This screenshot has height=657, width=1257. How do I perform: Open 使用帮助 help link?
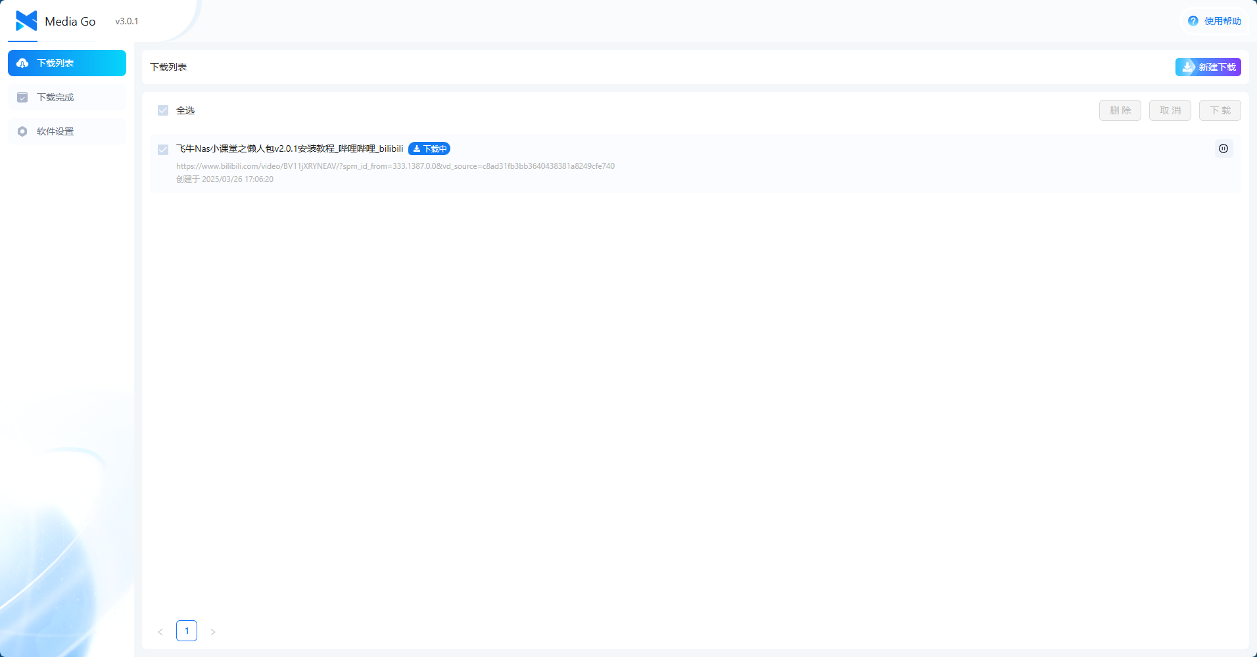1214,21
